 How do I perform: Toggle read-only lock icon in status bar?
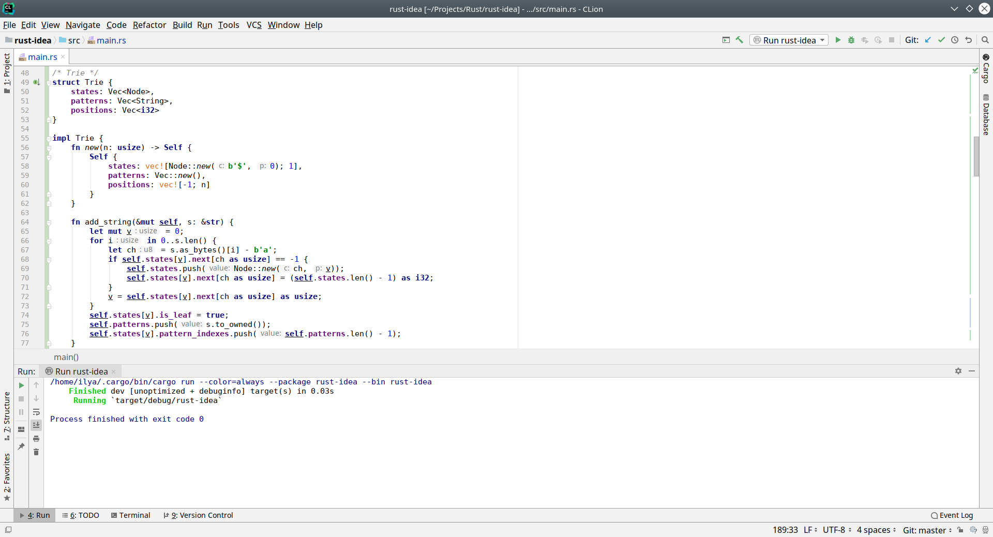(x=960, y=530)
